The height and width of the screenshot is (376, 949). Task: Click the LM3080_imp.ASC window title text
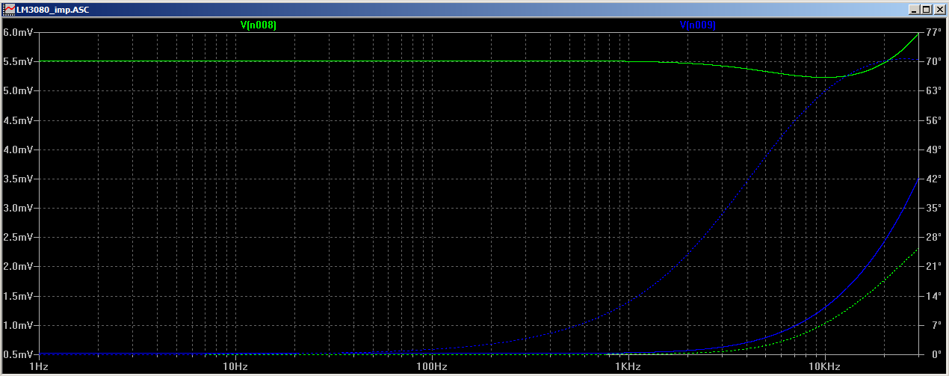click(x=53, y=10)
